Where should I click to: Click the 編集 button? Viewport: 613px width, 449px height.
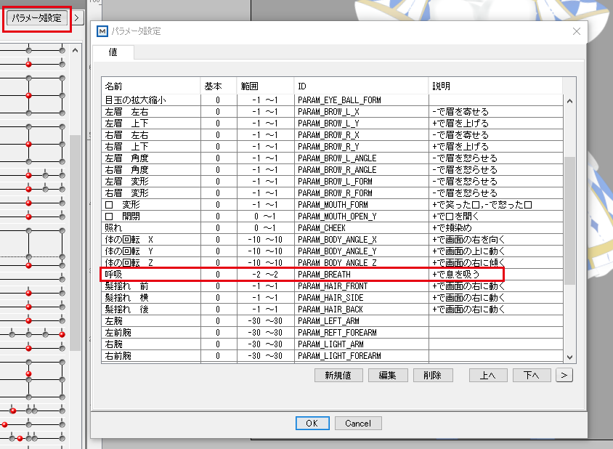387,375
